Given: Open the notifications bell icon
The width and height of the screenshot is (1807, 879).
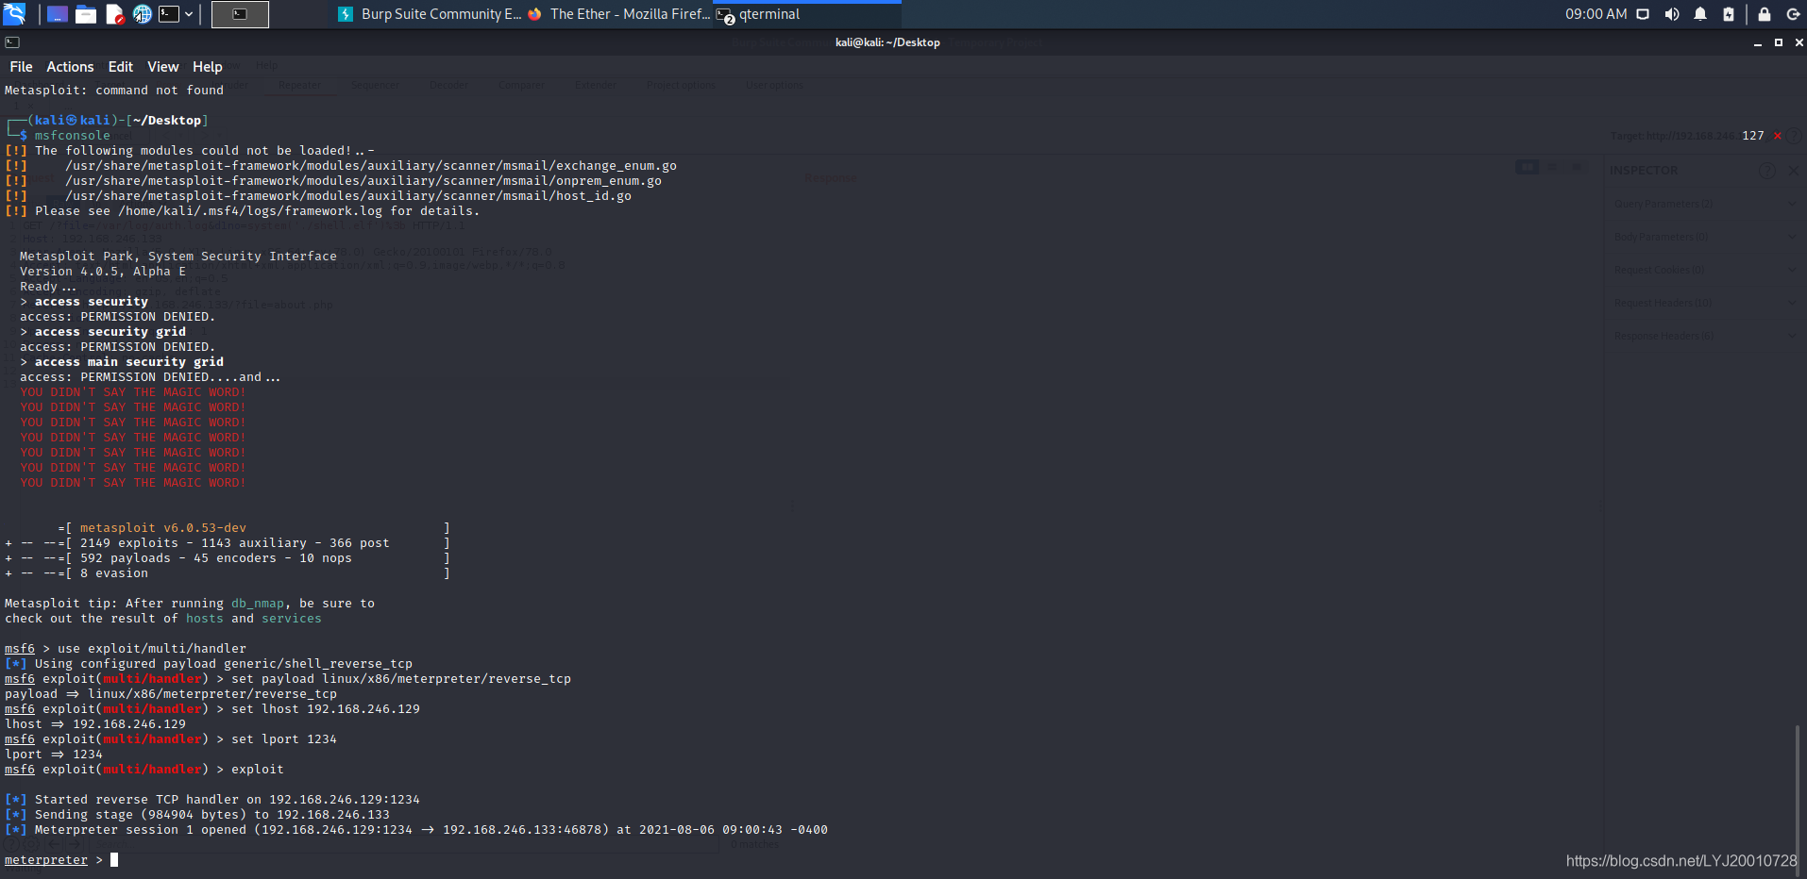Looking at the screenshot, I should (x=1700, y=14).
